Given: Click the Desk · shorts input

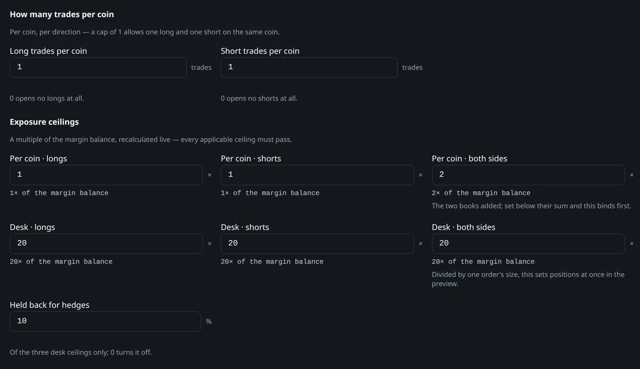Looking at the screenshot, I should point(317,244).
